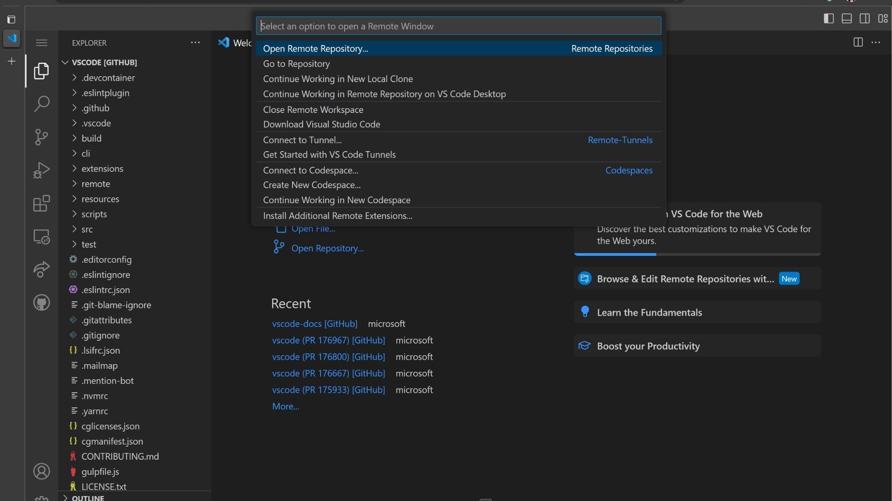Open Boost your Productivity walkthrough
This screenshot has width=892, height=501.
(x=697, y=346)
